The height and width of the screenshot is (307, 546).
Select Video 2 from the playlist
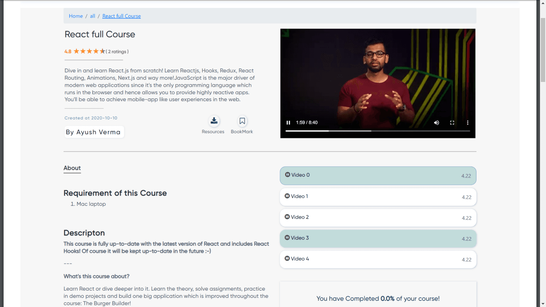pos(378,218)
